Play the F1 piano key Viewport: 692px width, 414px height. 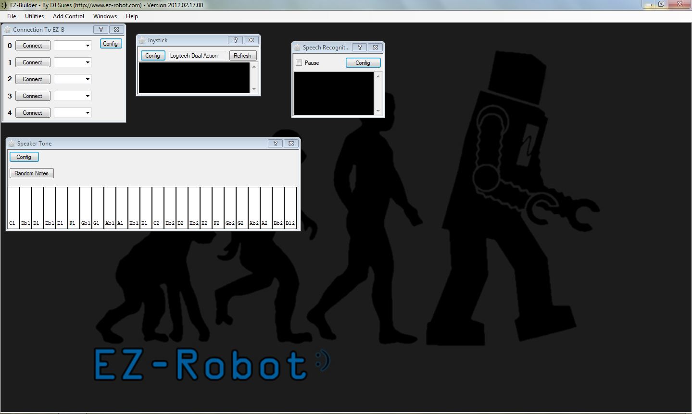tap(74, 207)
